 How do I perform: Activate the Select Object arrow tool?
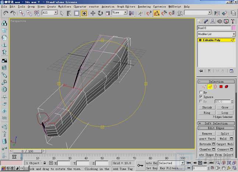(62, 13)
